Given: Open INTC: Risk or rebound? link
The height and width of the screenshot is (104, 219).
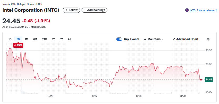Looking at the screenshot, I should [203, 10].
